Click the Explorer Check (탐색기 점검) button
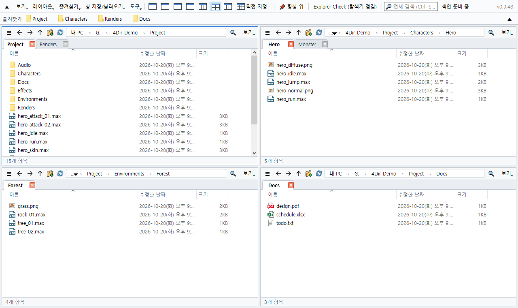518x308 pixels. [x=345, y=6]
